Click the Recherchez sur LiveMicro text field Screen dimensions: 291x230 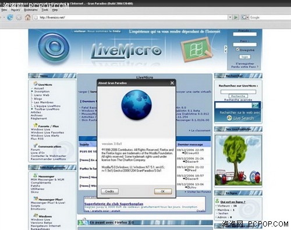tap(238, 92)
